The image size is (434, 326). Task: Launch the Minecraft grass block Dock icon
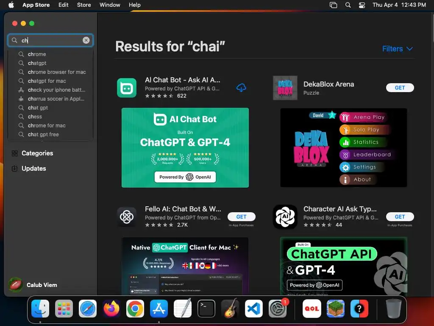[336, 309]
